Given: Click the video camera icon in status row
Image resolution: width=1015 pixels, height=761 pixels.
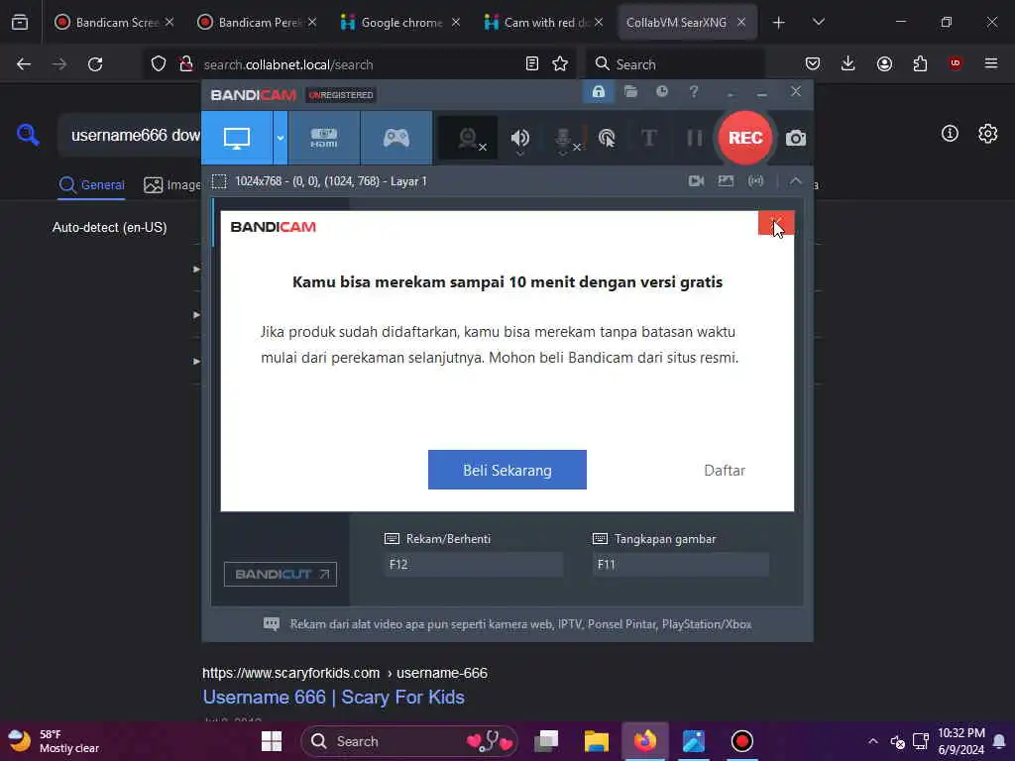Looking at the screenshot, I should pyautogui.click(x=697, y=181).
